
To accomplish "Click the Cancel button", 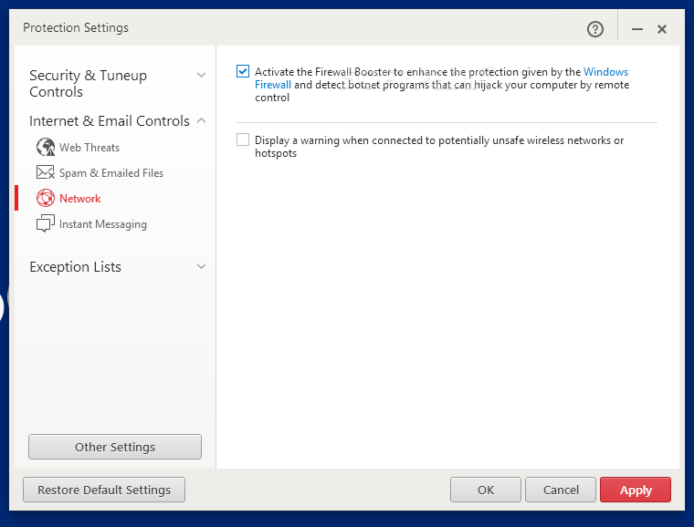I will (561, 490).
